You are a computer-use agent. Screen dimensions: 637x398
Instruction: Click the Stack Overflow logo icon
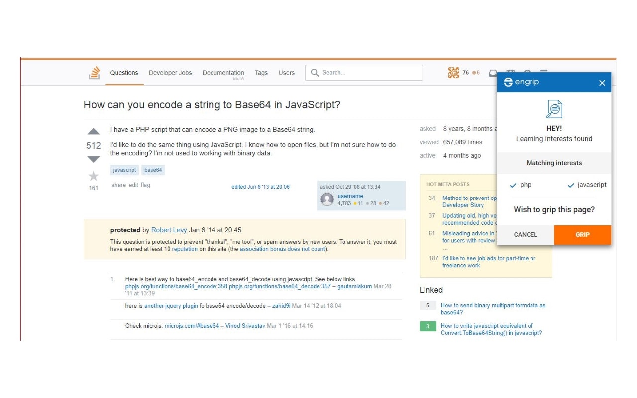tap(94, 73)
